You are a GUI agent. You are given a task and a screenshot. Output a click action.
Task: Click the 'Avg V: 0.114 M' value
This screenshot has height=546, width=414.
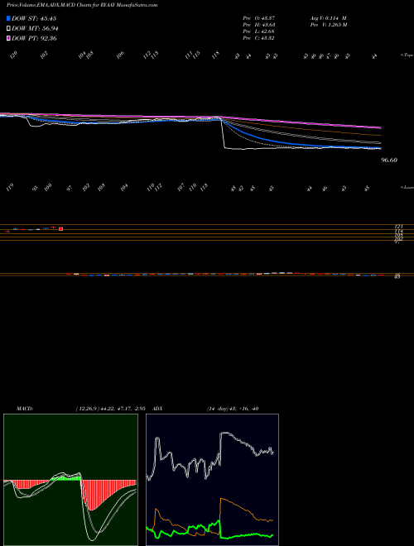tap(328, 18)
